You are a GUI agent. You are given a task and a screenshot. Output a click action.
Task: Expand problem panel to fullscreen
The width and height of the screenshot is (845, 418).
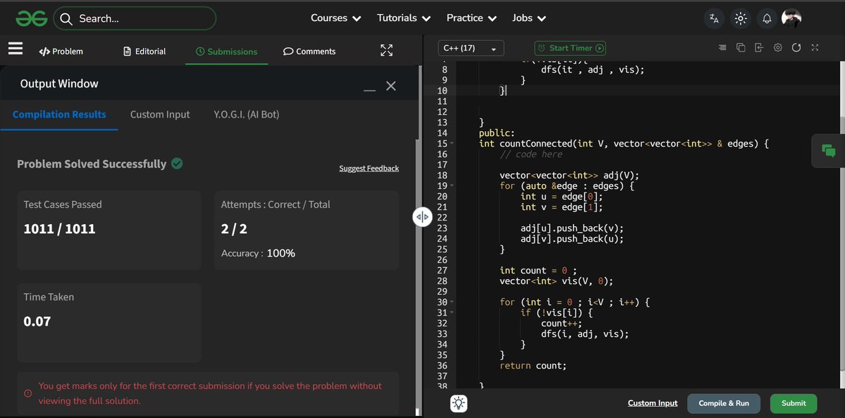click(x=386, y=51)
